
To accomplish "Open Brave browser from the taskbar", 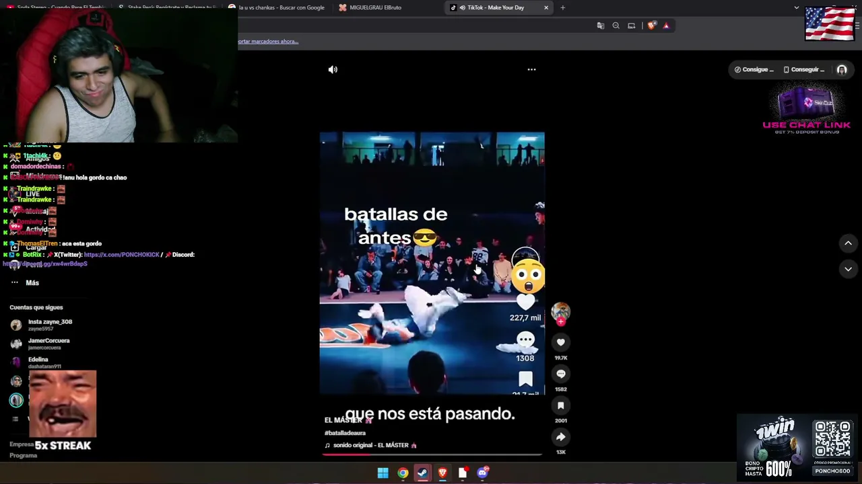I will click(x=442, y=473).
